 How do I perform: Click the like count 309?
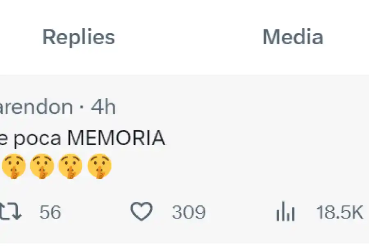click(x=189, y=212)
